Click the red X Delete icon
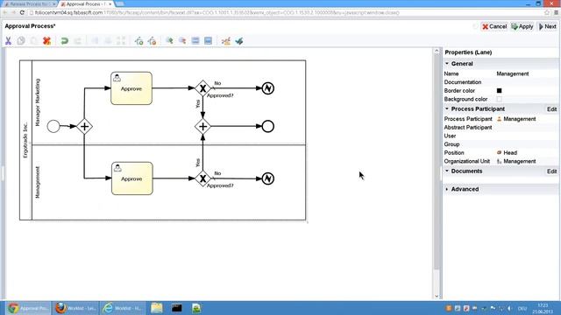561x315 pixels. 46,41
